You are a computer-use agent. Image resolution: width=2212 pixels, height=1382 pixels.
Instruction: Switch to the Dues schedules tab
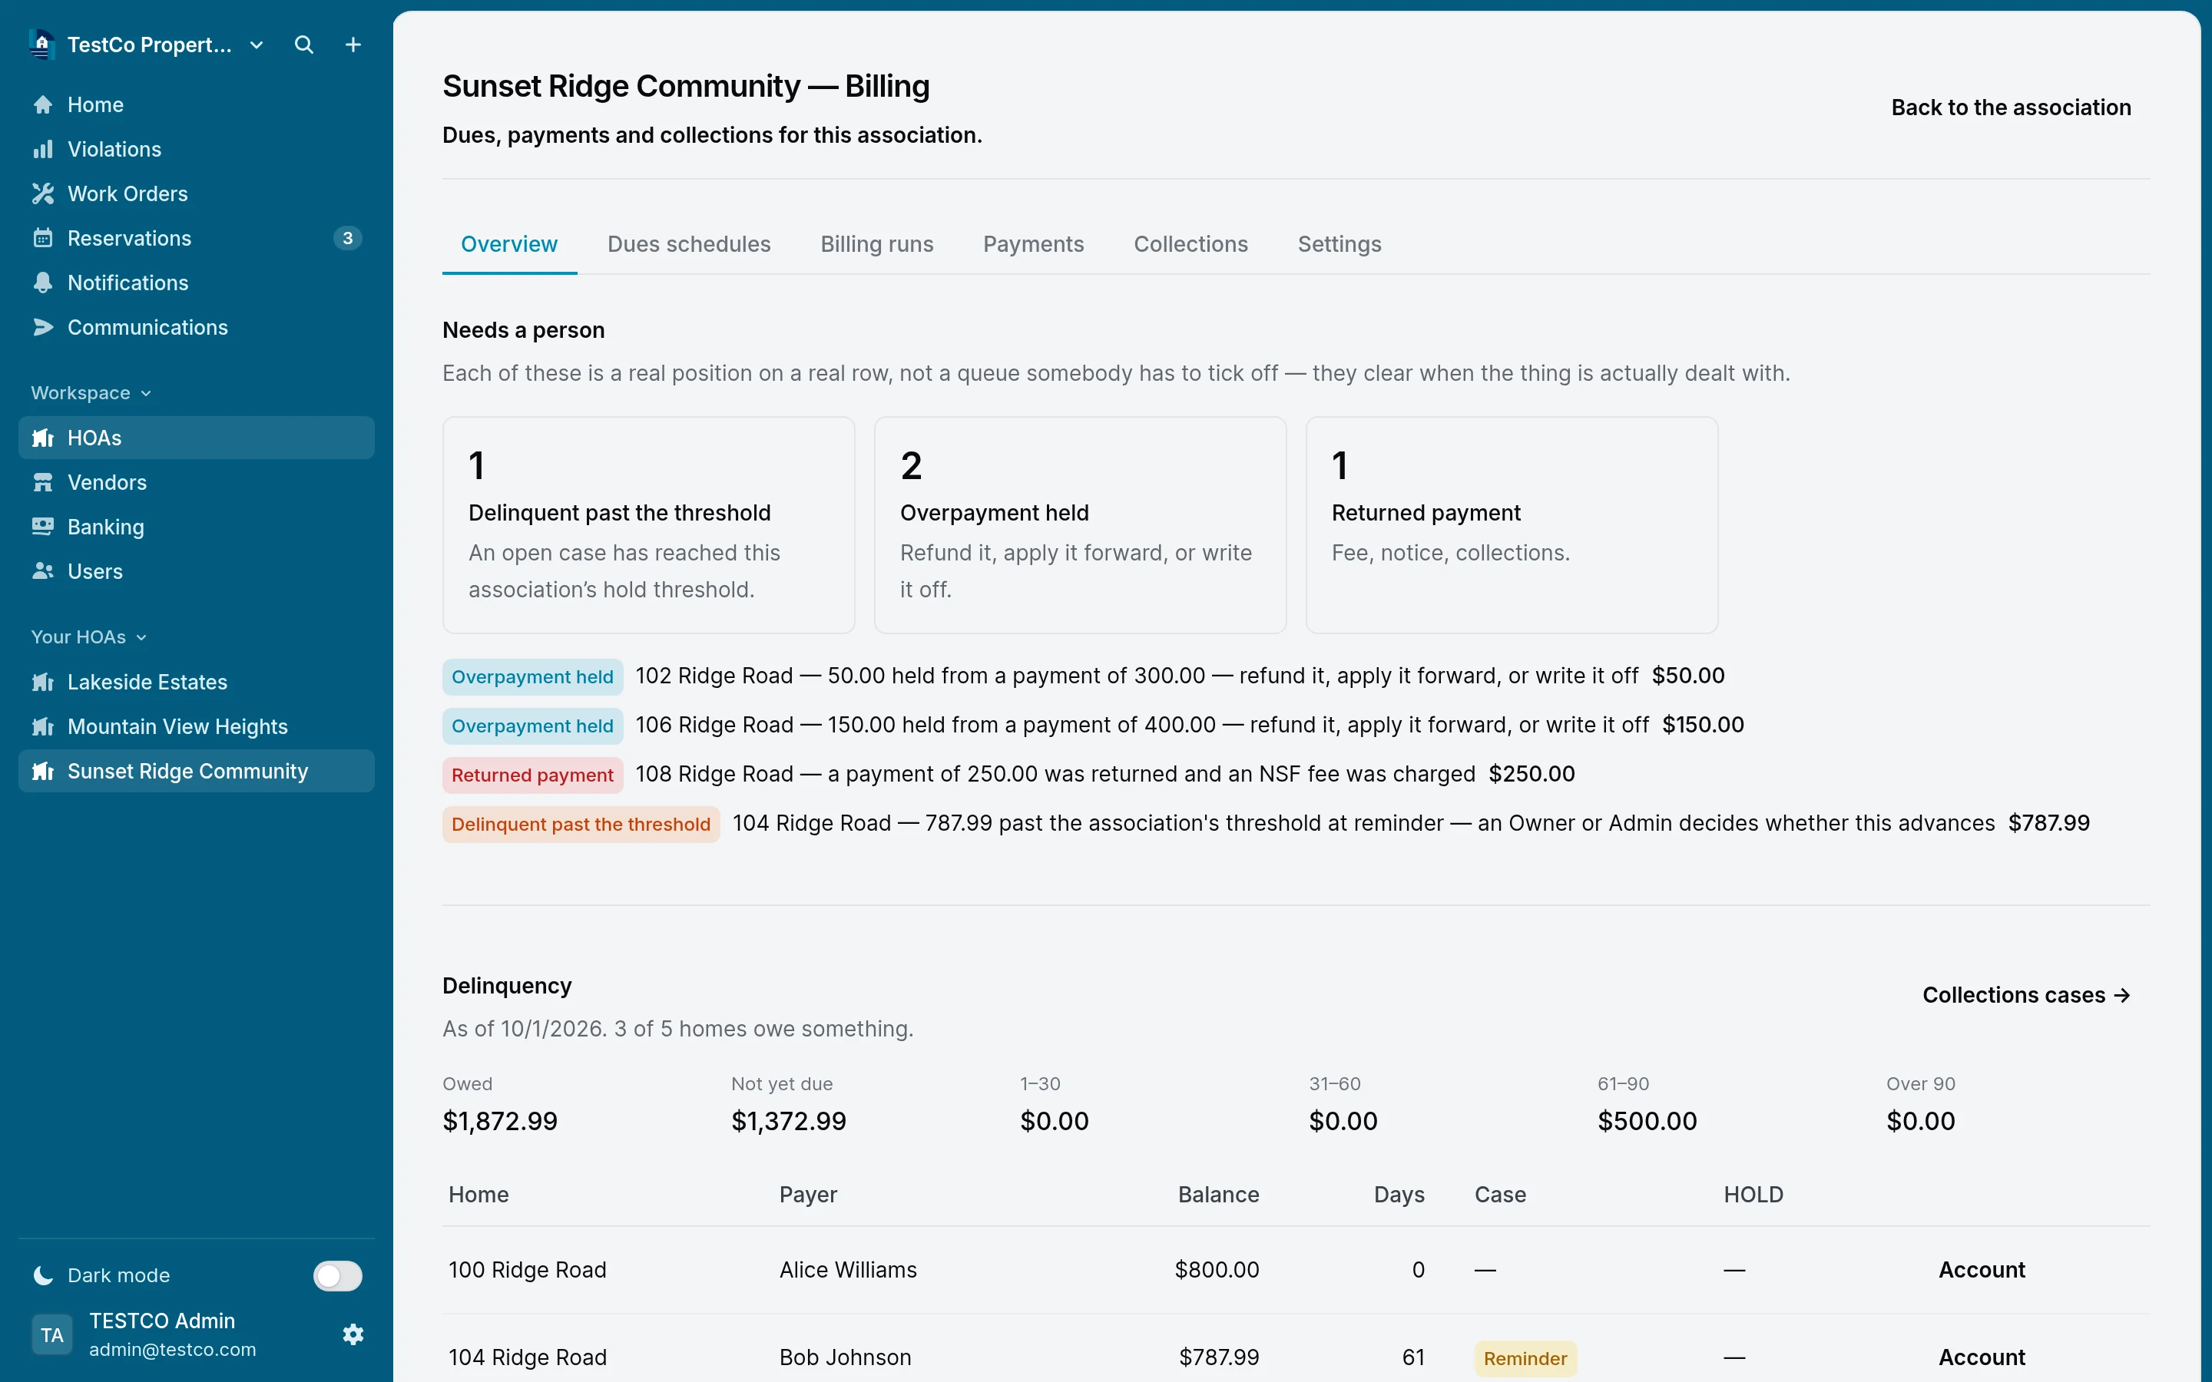tap(689, 244)
